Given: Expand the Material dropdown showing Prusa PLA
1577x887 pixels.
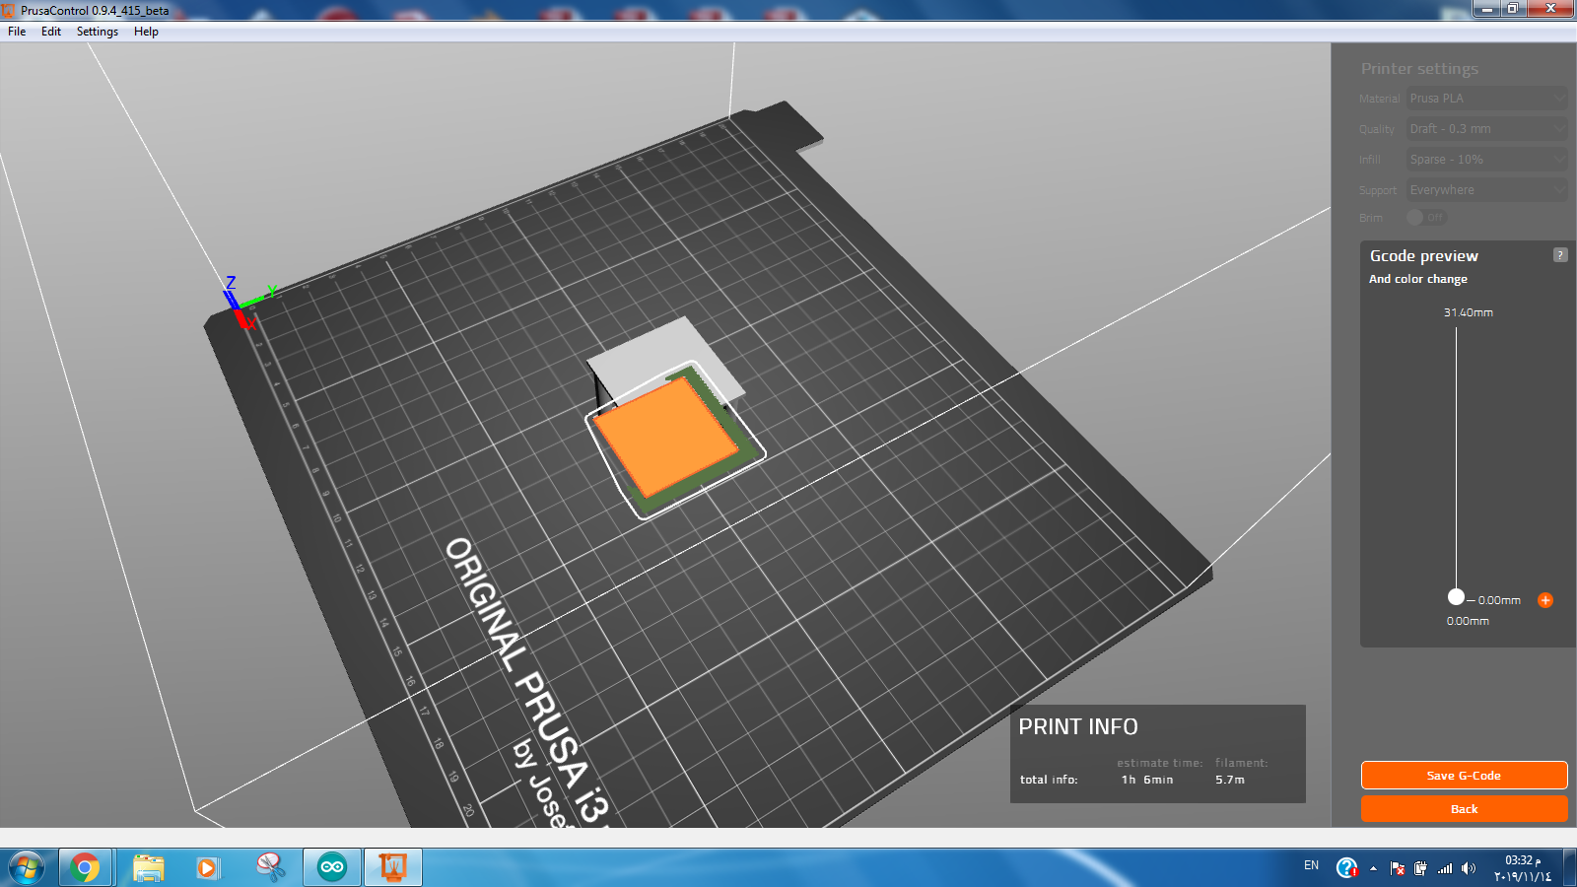Looking at the screenshot, I should [1486, 99].
